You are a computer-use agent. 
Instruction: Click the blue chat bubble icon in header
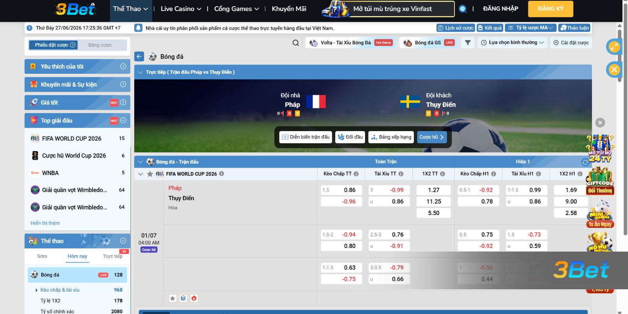point(463,9)
